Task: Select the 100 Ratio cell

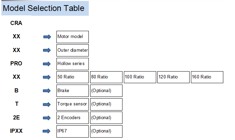Action: pos(140,77)
